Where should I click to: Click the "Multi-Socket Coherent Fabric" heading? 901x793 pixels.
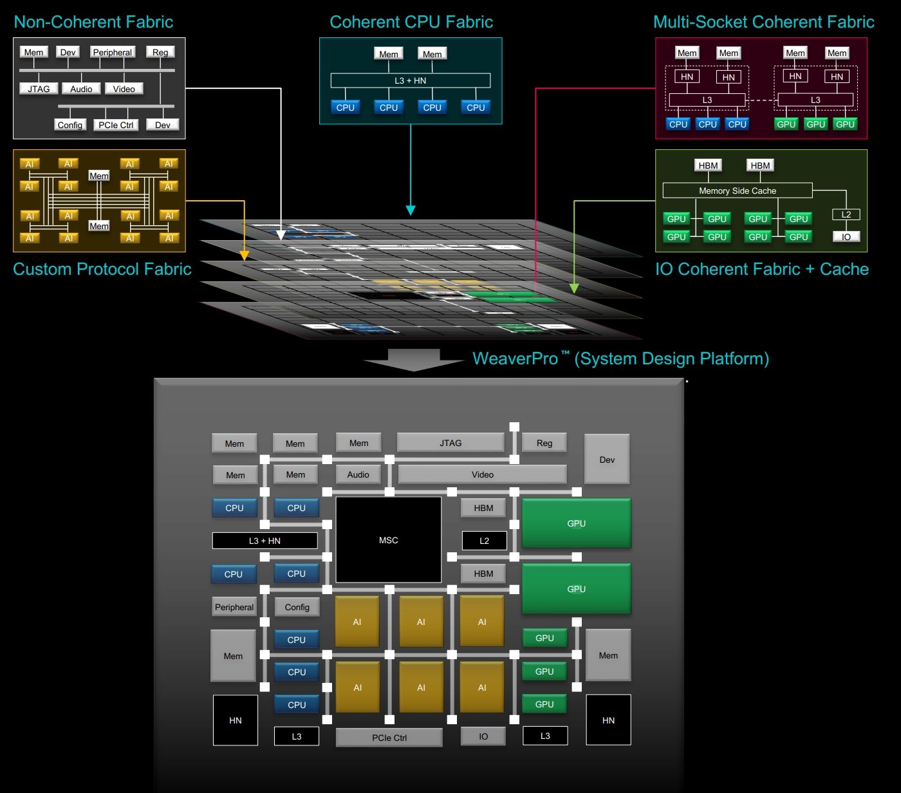(763, 22)
